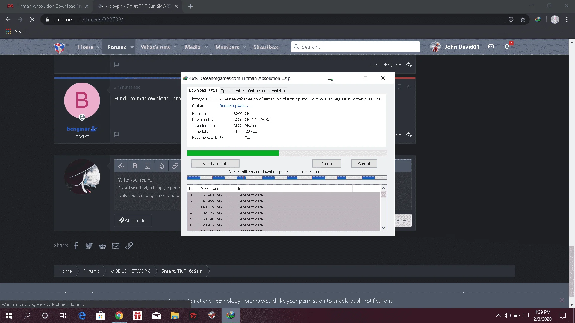Open inbox envelope icon in forum header
Screen dimensions: 575x323
coord(491,47)
